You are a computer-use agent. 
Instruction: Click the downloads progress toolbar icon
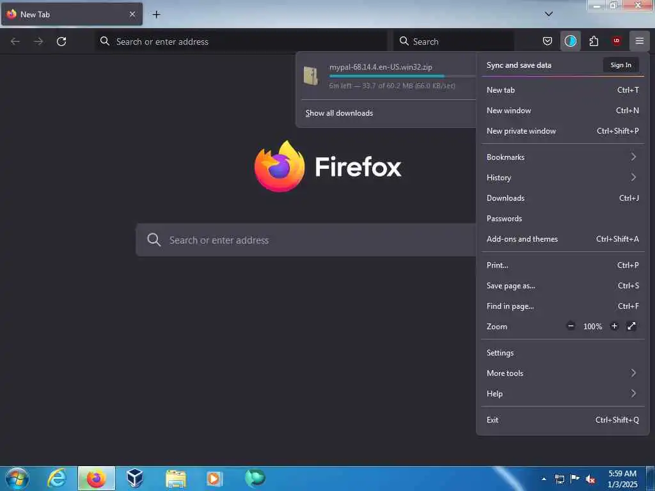570,41
